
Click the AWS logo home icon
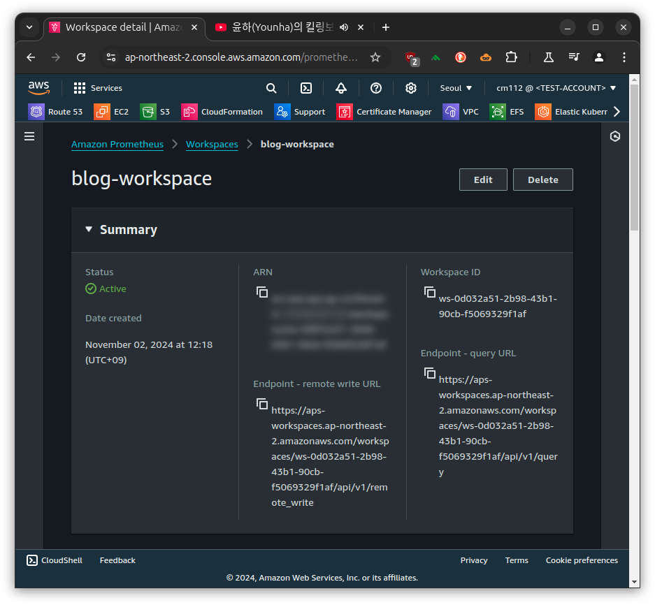tap(39, 88)
